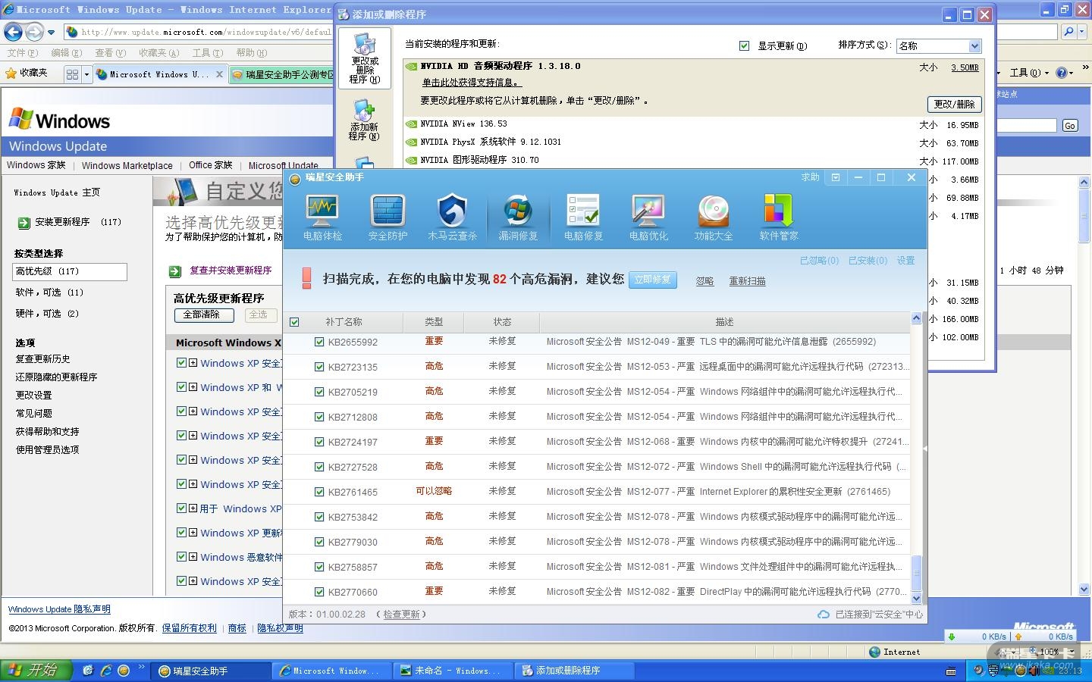The height and width of the screenshot is (682, 1092).
Task: Open the recent pages dropdown beside IE navigation arrows
Action: (x=51, y=33)
